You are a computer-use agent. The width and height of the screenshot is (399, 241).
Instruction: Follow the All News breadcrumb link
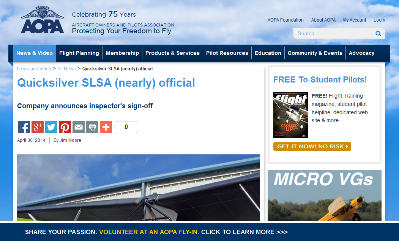[x=66, y=69]
